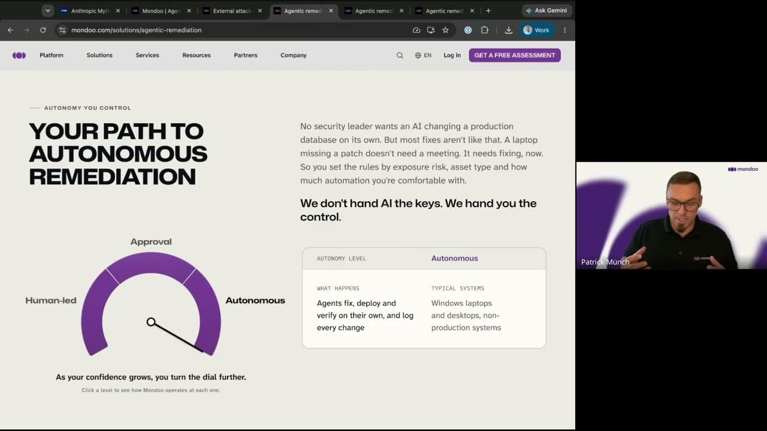Click the Ask Gemini button
Image resolution: width=767 pixels, height=431 pixels.
546,11
